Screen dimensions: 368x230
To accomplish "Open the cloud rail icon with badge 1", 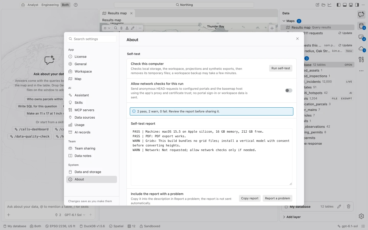I will pos(361,49).
